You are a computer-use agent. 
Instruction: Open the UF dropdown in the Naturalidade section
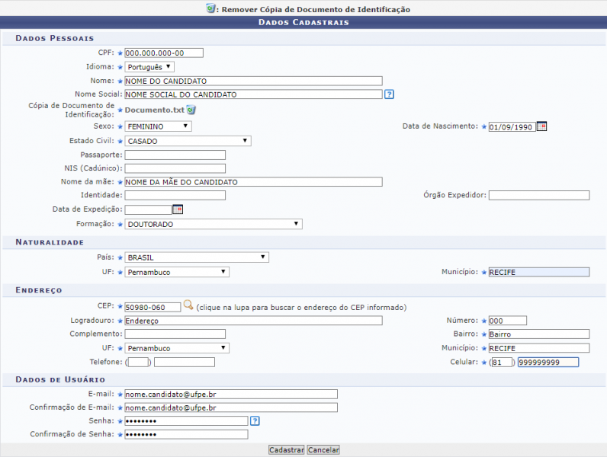[x=177, y=272]
